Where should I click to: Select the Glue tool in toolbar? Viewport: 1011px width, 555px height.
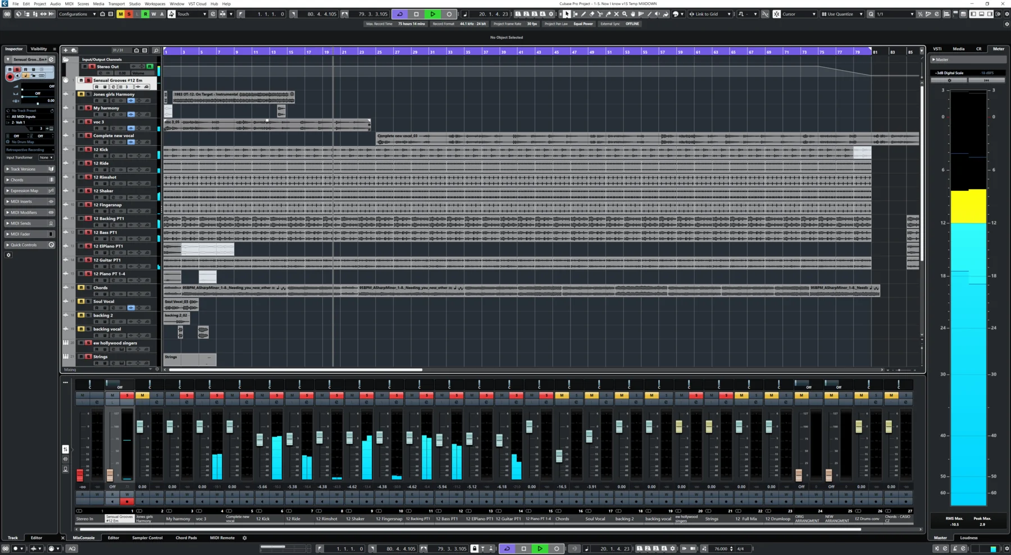click(608, 14)
